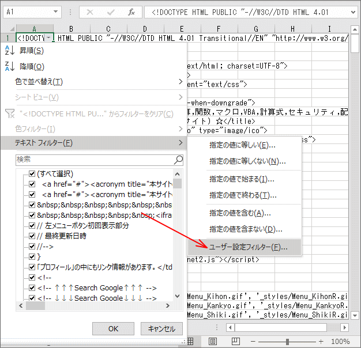The image size is (361, 348).
Task: Click the filter list horizontal scrollbar thumb
Action: (x=35, y=306)
